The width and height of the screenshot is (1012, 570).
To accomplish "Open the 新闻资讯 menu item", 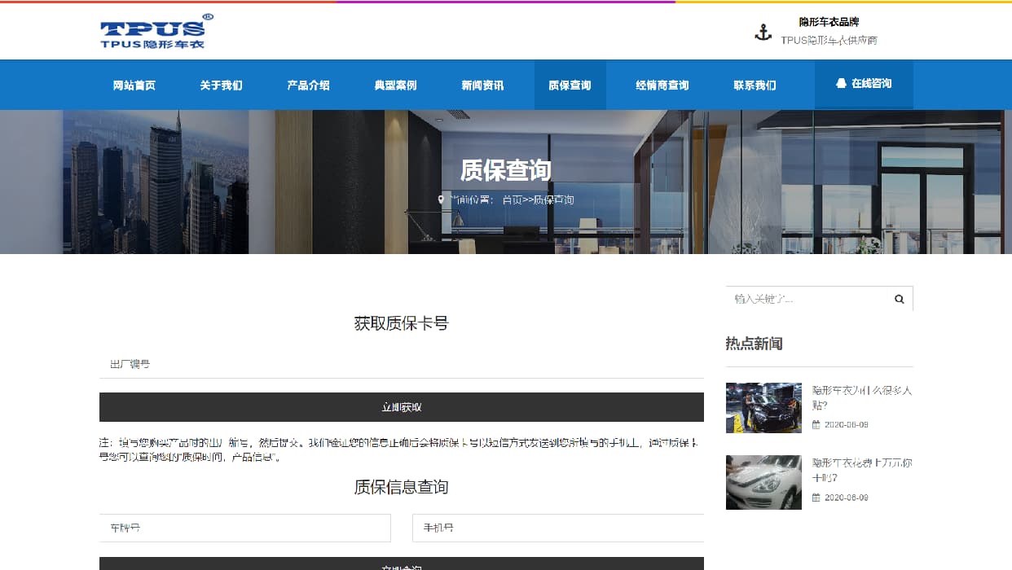I will (482, 85).
